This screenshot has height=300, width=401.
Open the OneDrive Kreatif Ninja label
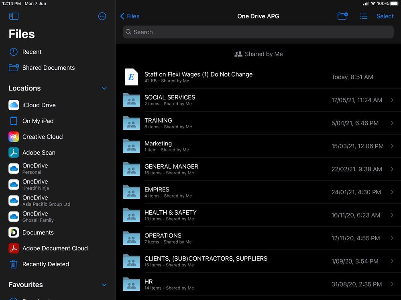pyautogui.click(x=36, y=185)
